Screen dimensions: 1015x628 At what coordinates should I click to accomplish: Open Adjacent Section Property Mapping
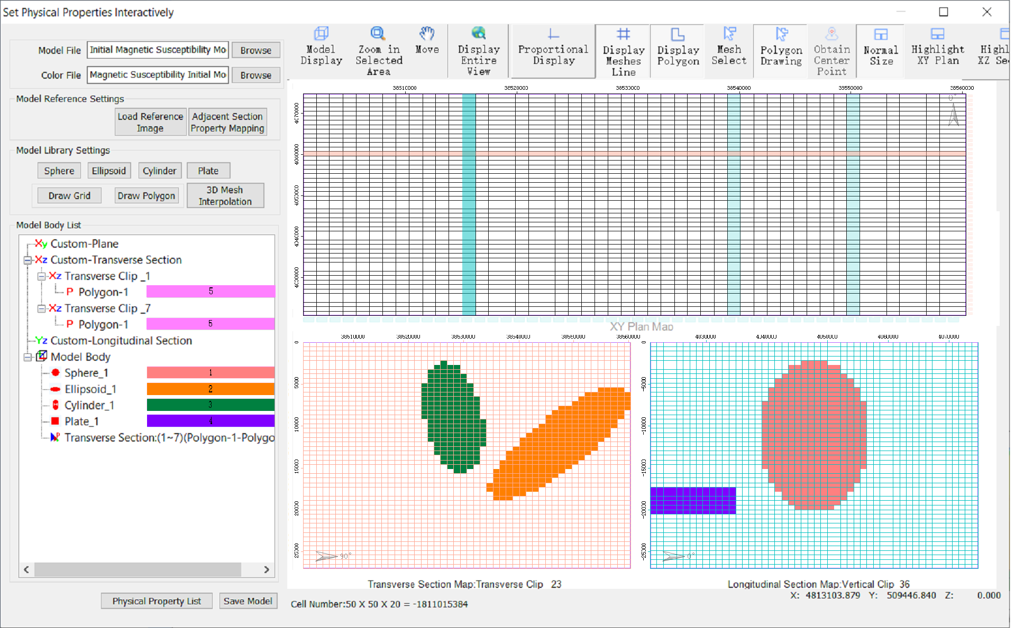227,122
